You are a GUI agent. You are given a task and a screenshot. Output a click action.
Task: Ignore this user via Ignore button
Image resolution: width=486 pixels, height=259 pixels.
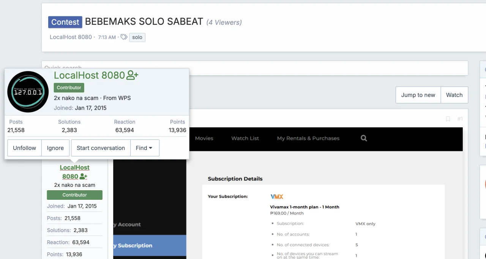(x=55, y=148)
